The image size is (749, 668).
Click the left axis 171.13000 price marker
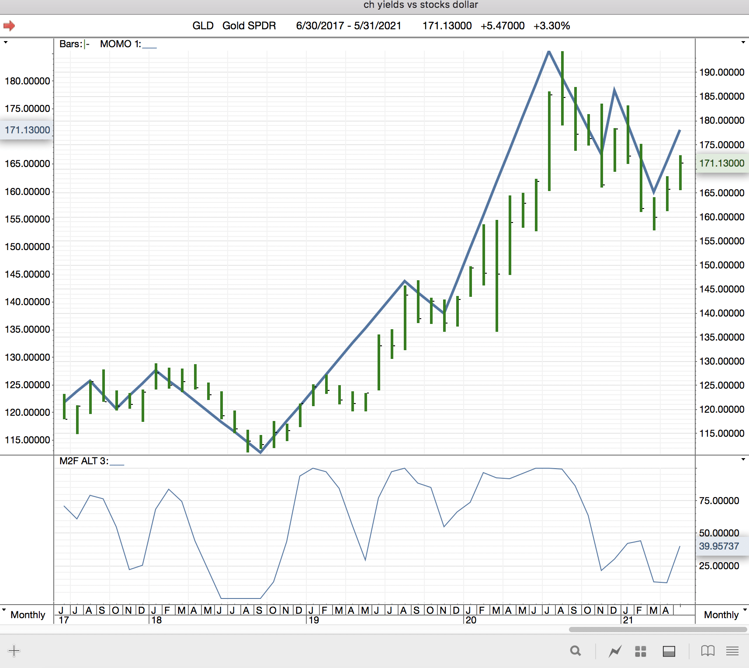click(x=27, y=130)
